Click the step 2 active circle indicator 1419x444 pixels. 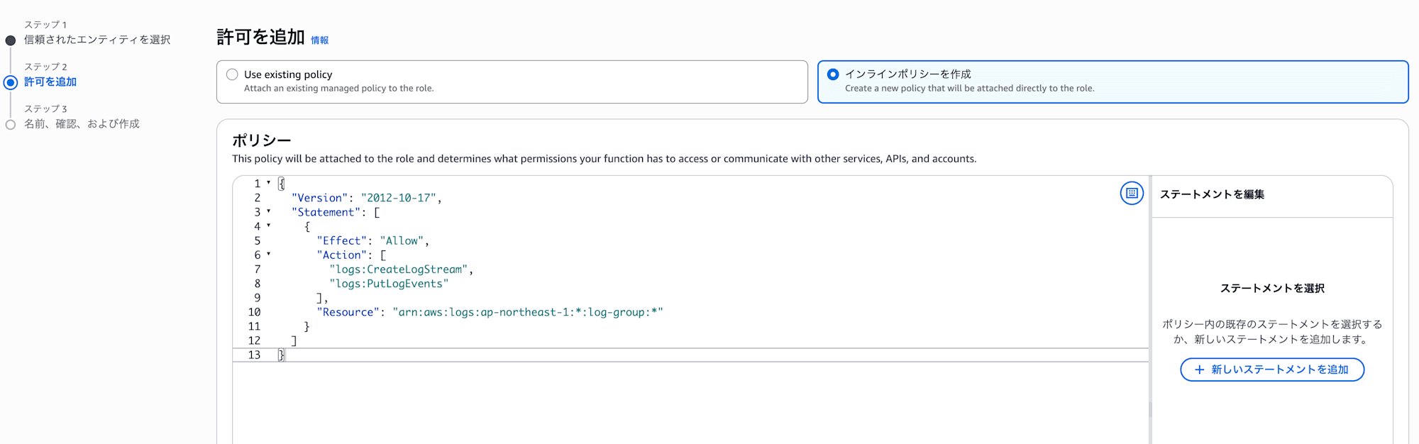pos(11,82)
